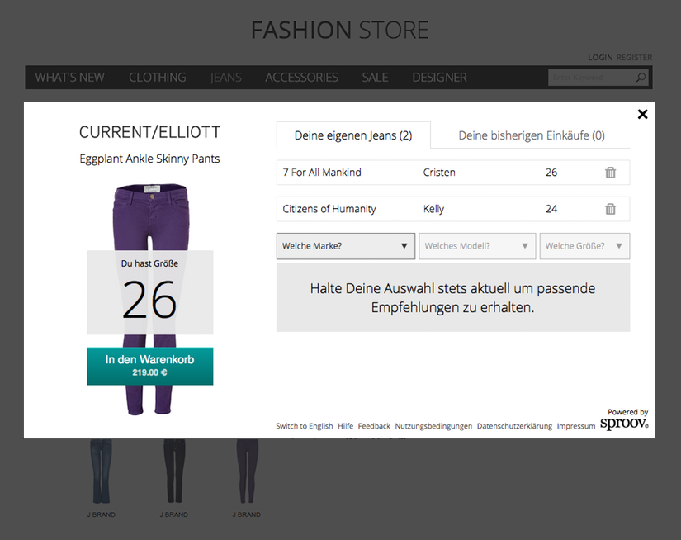This screenshot has height=540, width=681.
Task: Open the ACCESSORIES menu
Action: coord(302,78)
